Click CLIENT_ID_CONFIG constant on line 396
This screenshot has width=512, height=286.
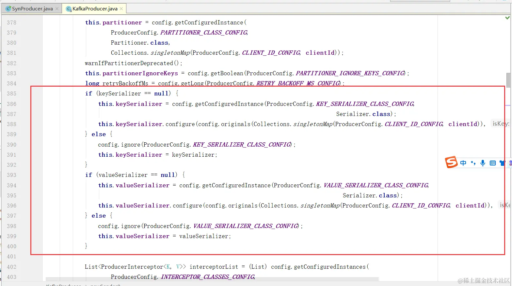[421, 206]
